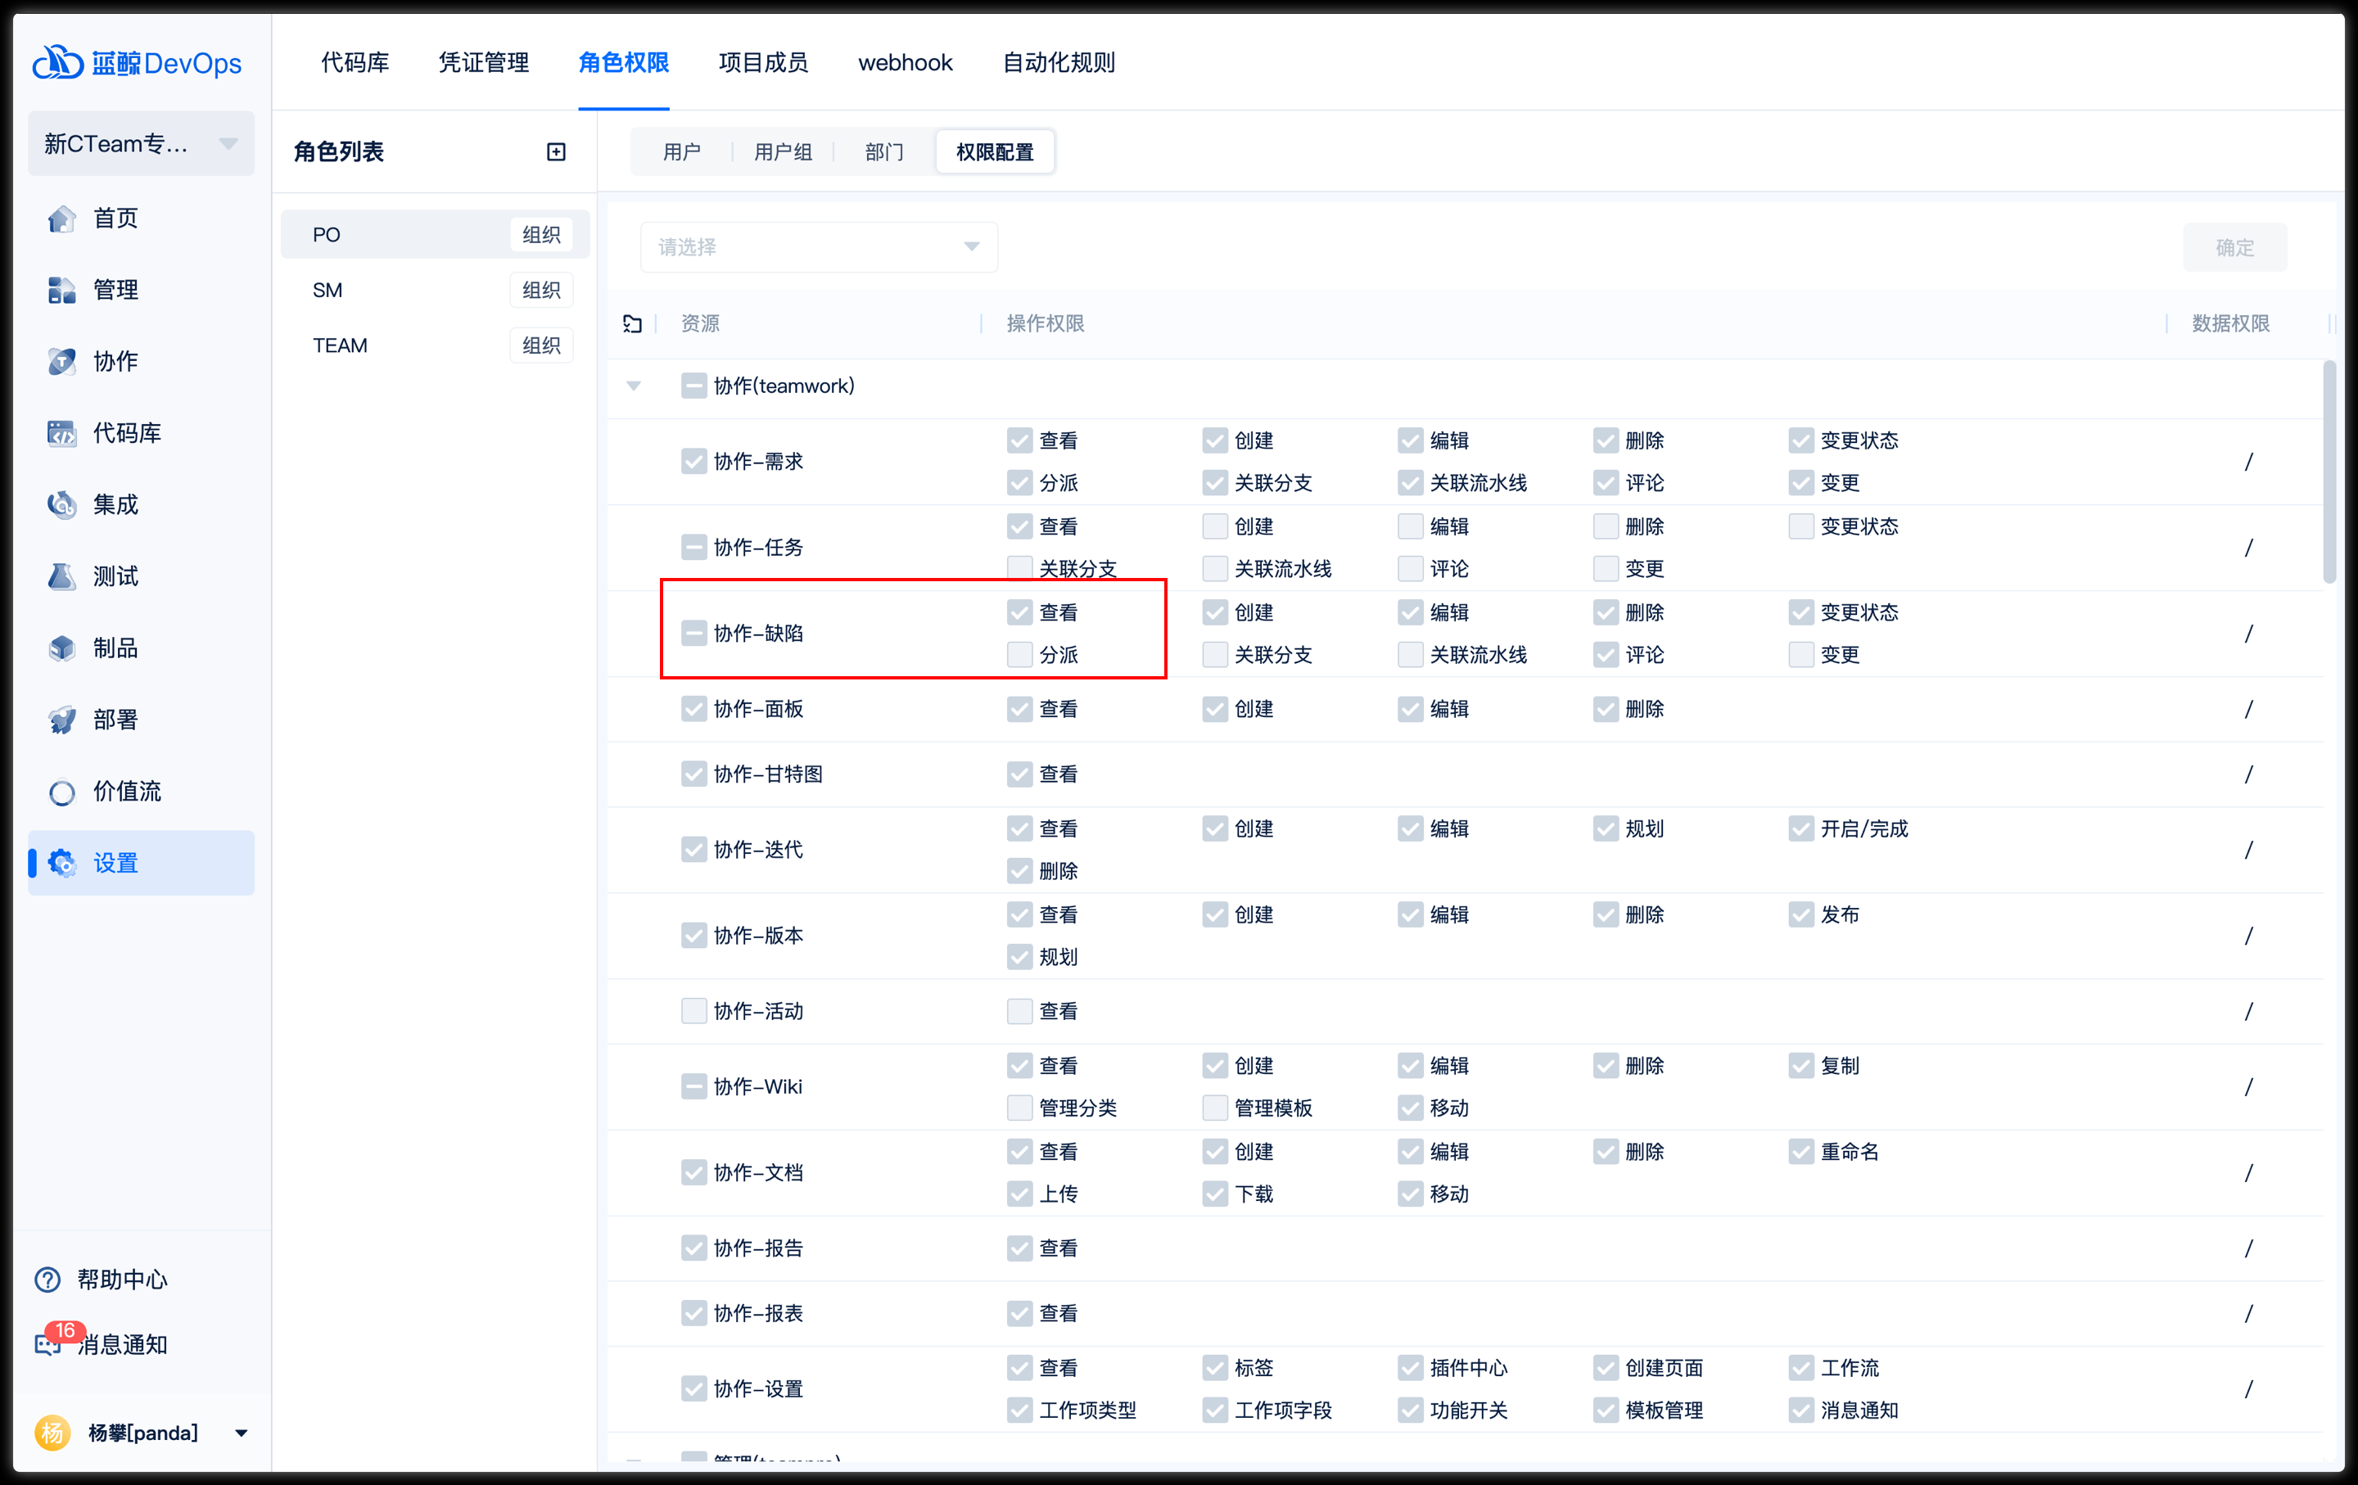Check 关联流水线 for 协作-缺陷

tap(1410, 655)
